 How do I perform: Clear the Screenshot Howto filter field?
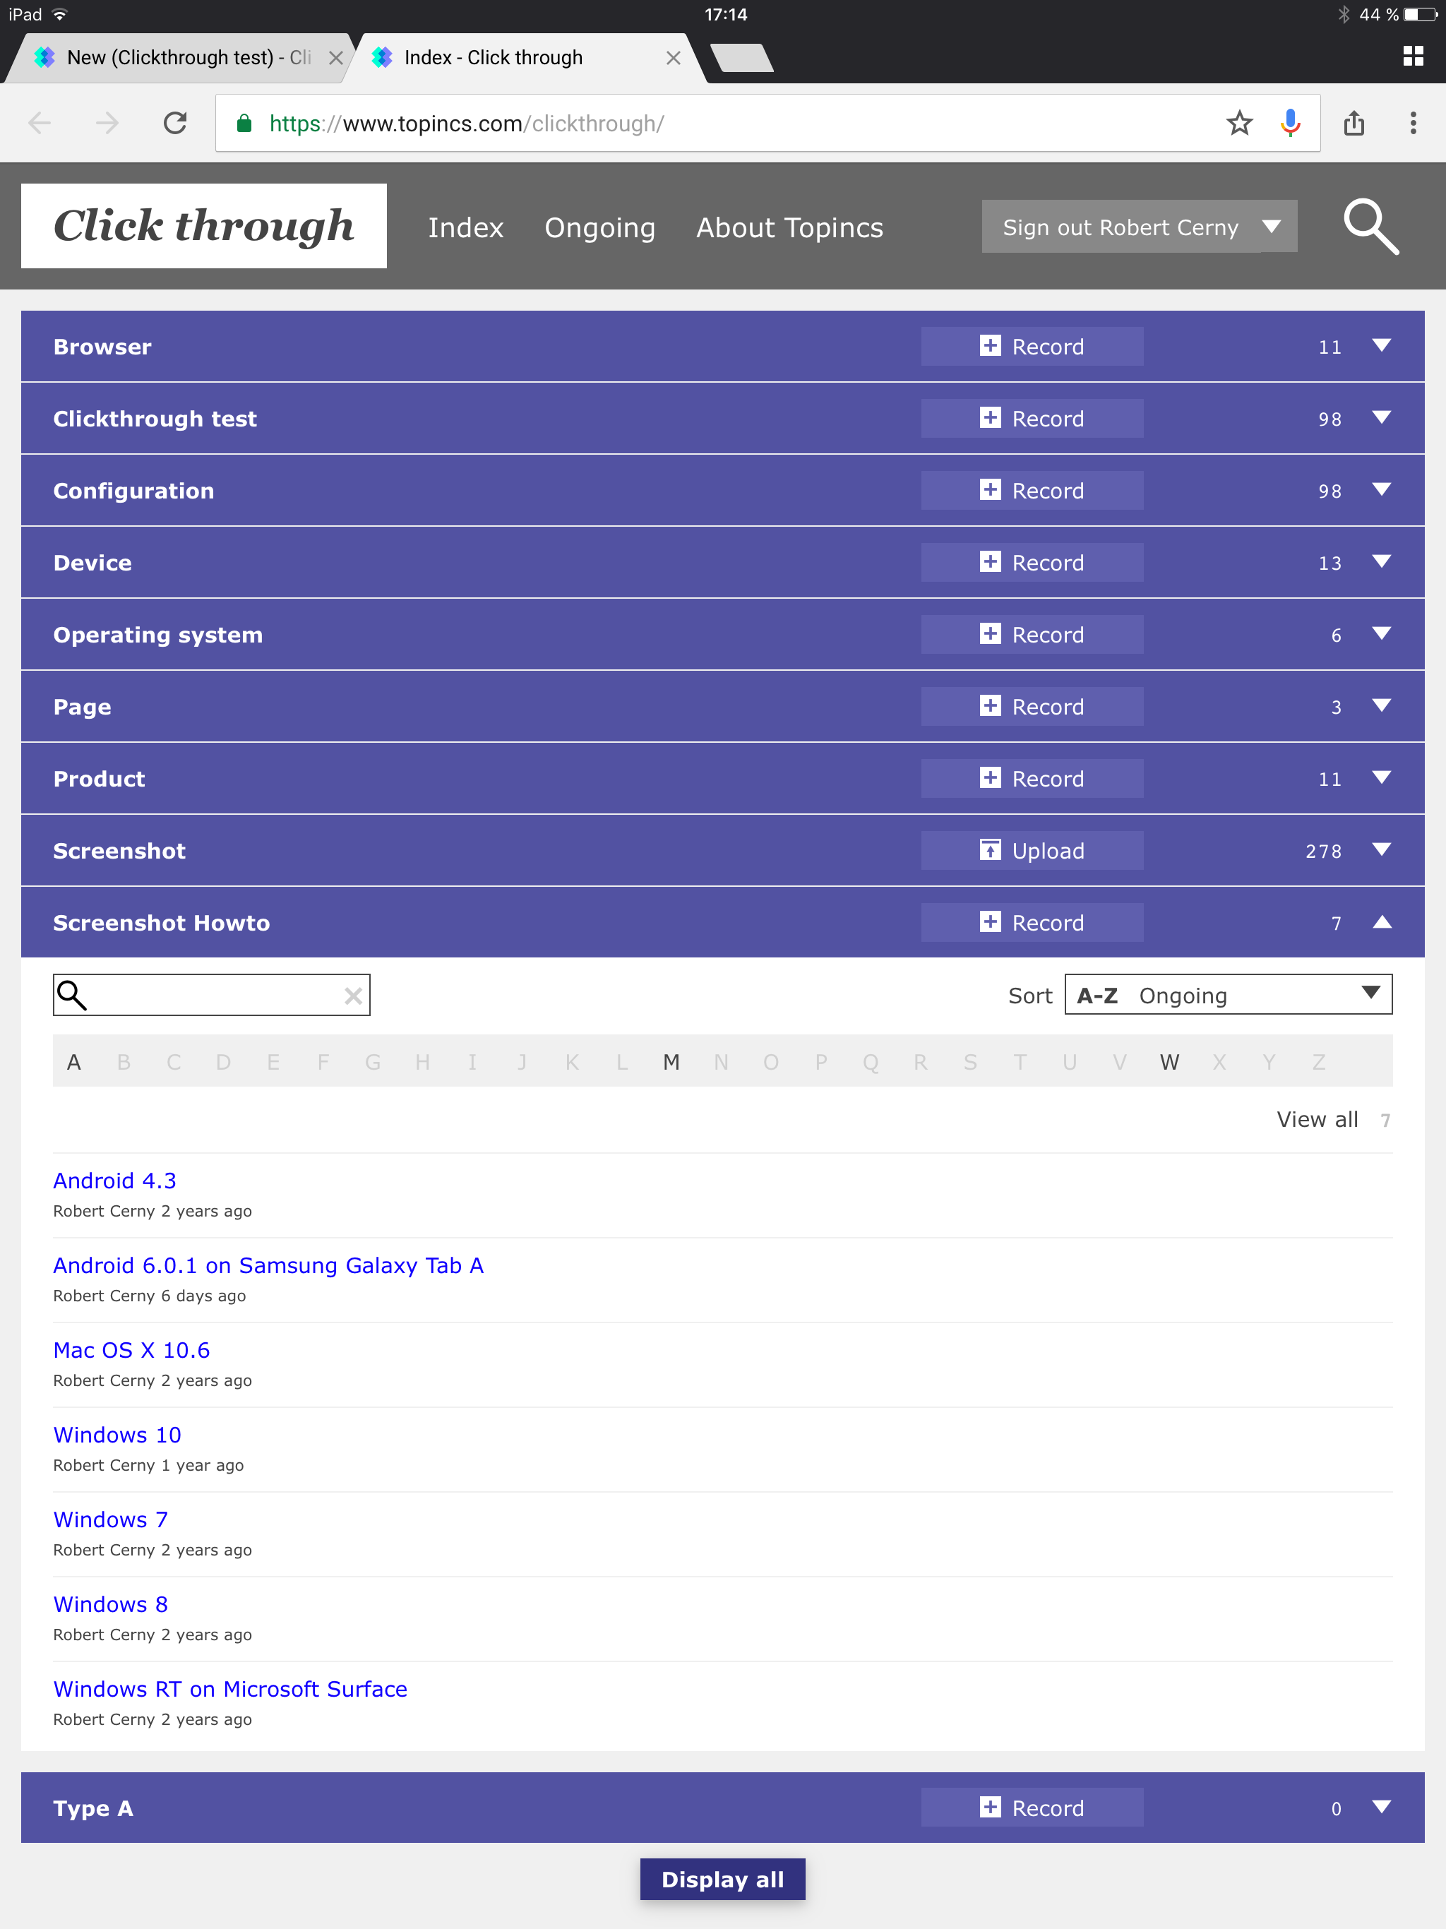click(x=352, y=996)
